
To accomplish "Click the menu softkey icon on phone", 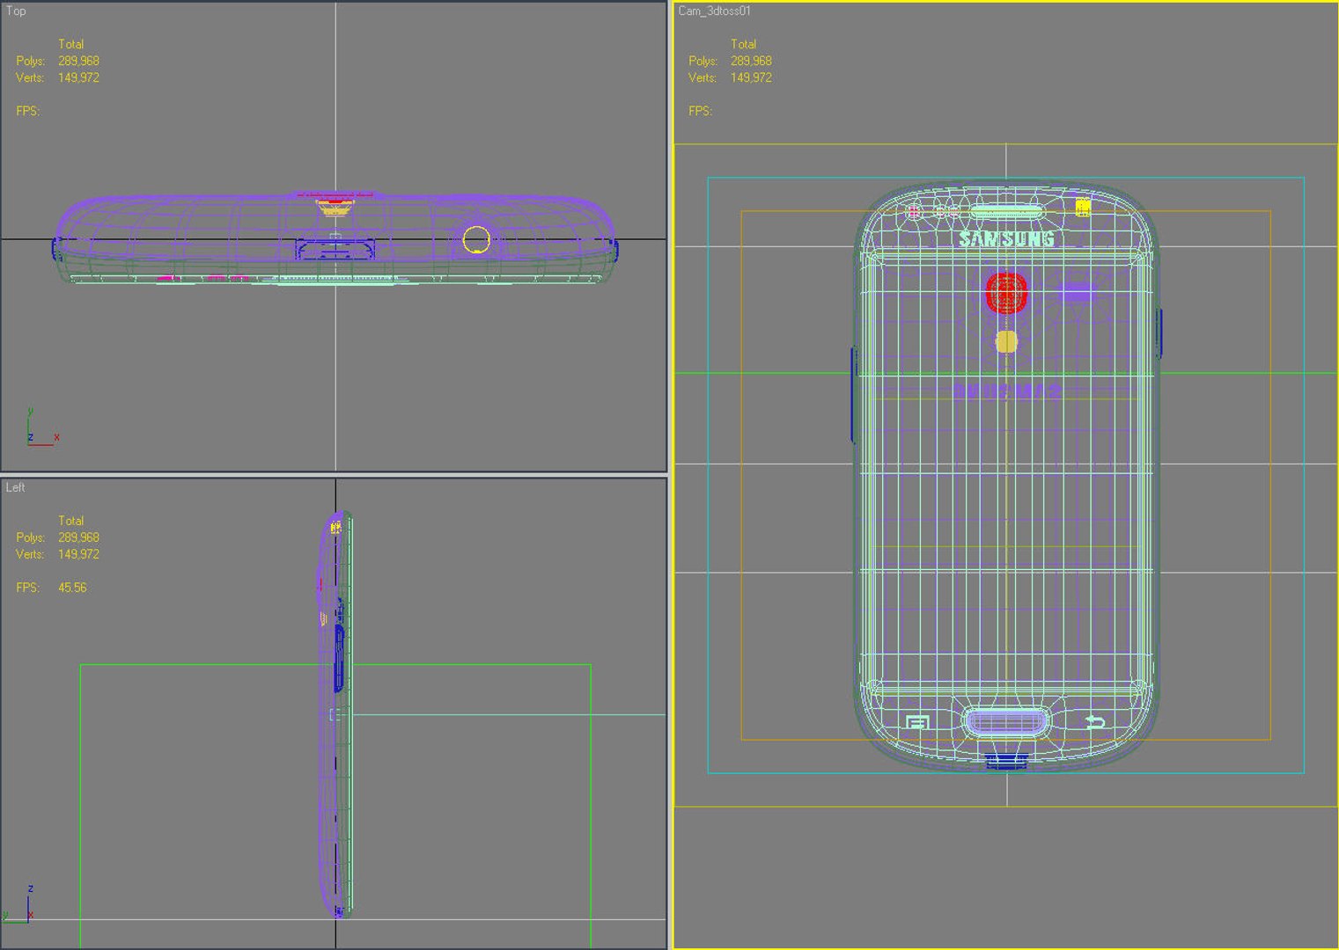I will tap(917, 723).
